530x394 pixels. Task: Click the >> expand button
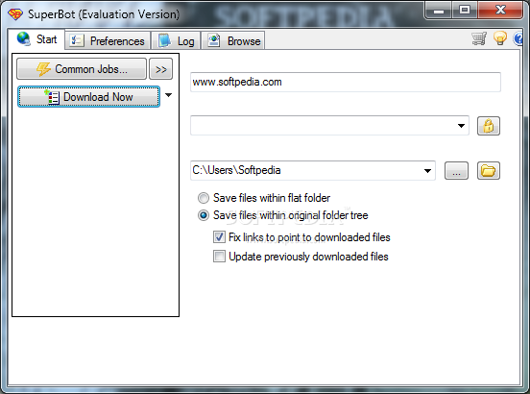[x=161, y=69]
